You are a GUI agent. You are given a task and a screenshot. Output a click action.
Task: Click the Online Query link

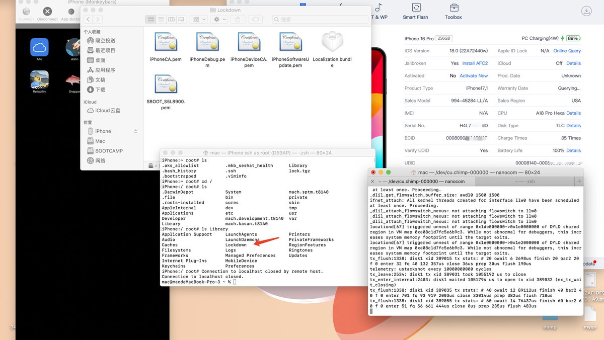(567, 51)
